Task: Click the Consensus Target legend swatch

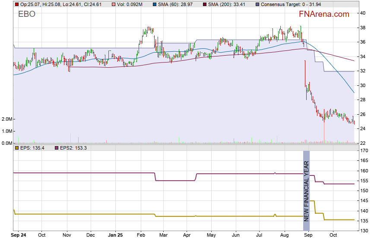Action: (257, 4)
